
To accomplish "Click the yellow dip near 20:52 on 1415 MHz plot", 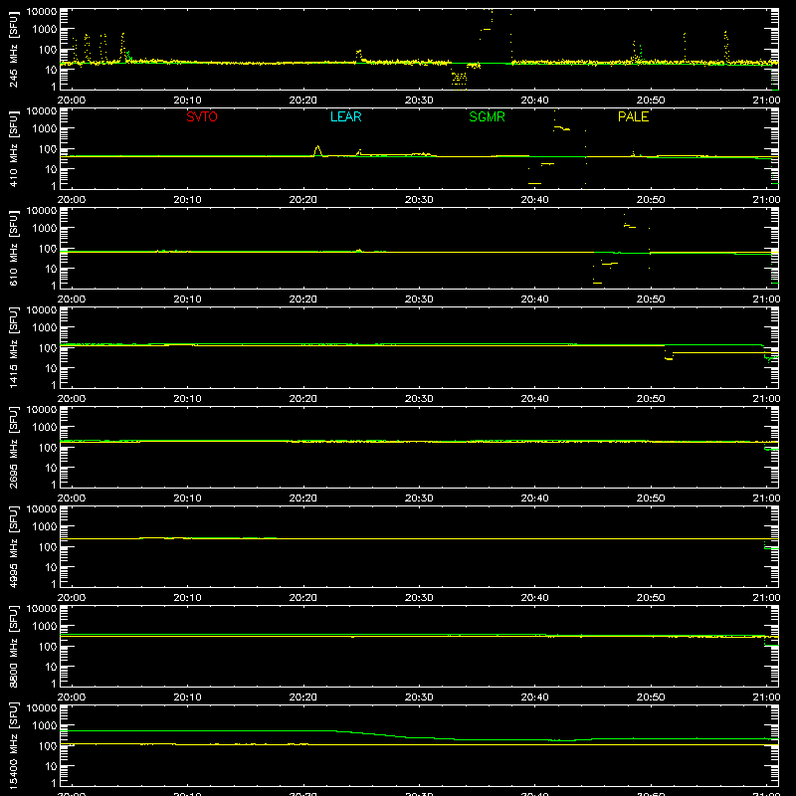I will point(669,355).
